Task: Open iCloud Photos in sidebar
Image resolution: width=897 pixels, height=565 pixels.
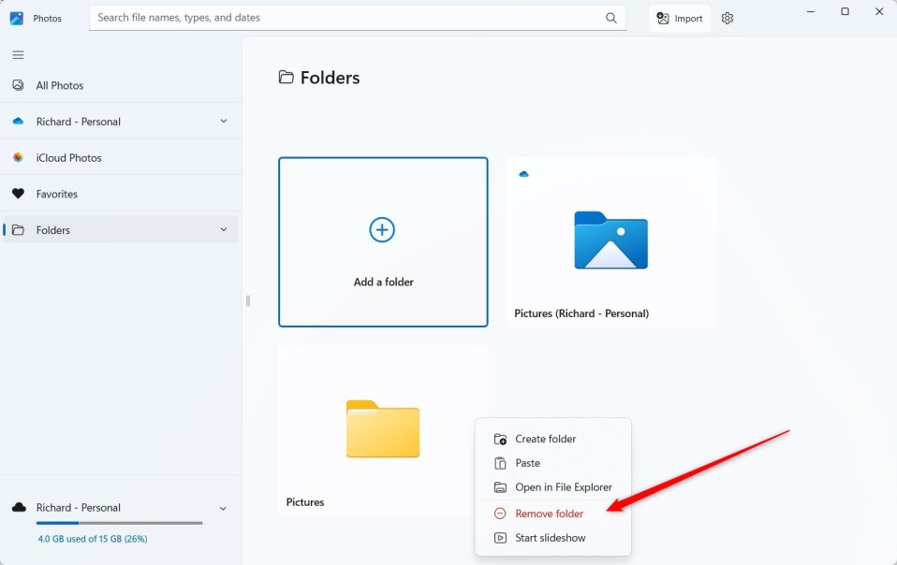Action: pyautogui.click(x=121, y=158)
